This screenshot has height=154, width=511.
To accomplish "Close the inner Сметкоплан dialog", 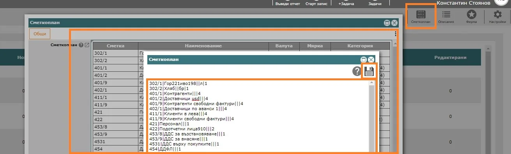I will point(371,59).
